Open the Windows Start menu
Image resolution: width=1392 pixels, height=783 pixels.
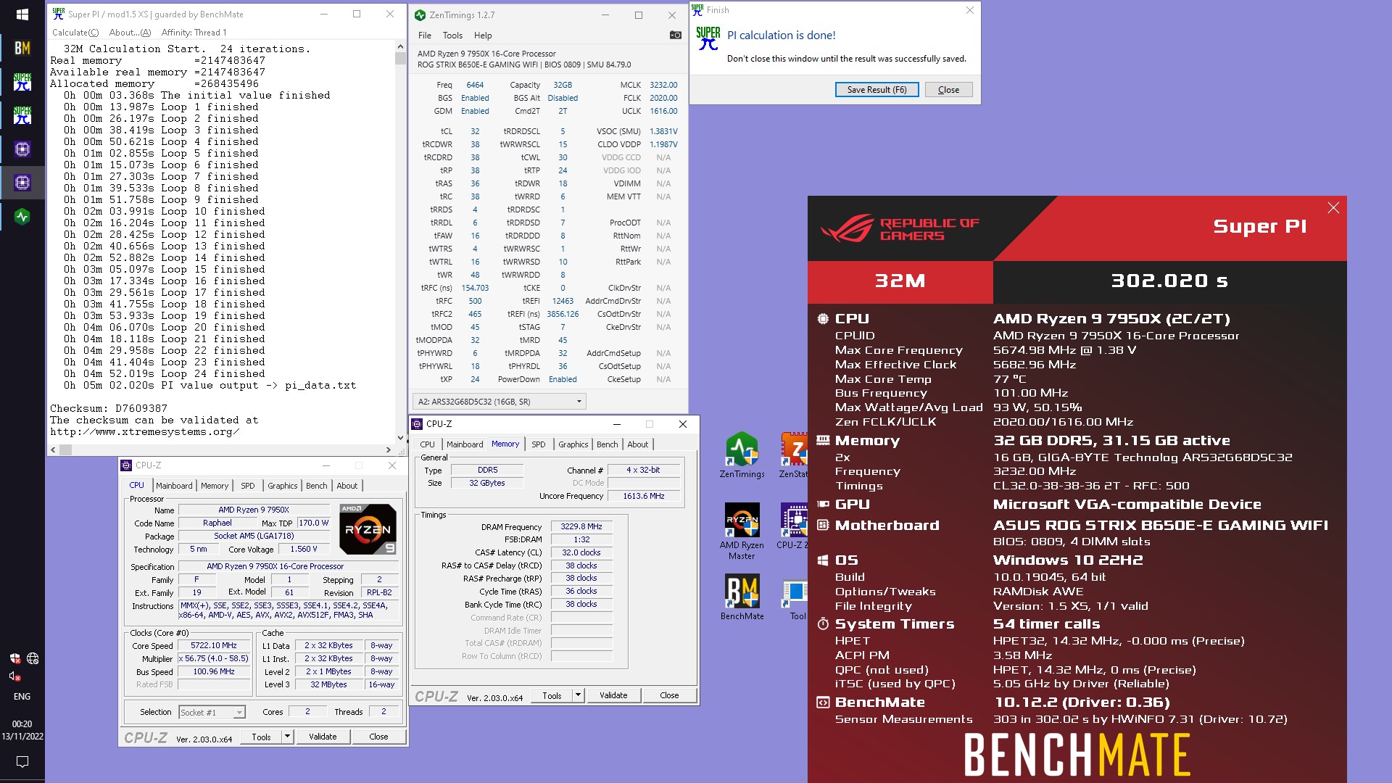coord(22,14)
